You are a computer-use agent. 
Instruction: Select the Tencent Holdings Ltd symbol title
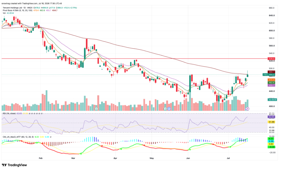(x=12, y=8)
